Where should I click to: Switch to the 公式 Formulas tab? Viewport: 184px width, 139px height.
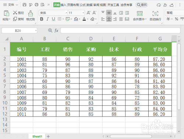(x=83, y=5)
